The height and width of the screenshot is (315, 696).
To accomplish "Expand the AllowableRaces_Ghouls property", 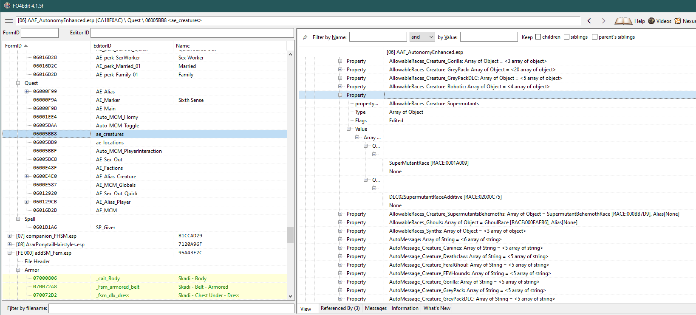I will pyautogui.click(x=340, y=222).
